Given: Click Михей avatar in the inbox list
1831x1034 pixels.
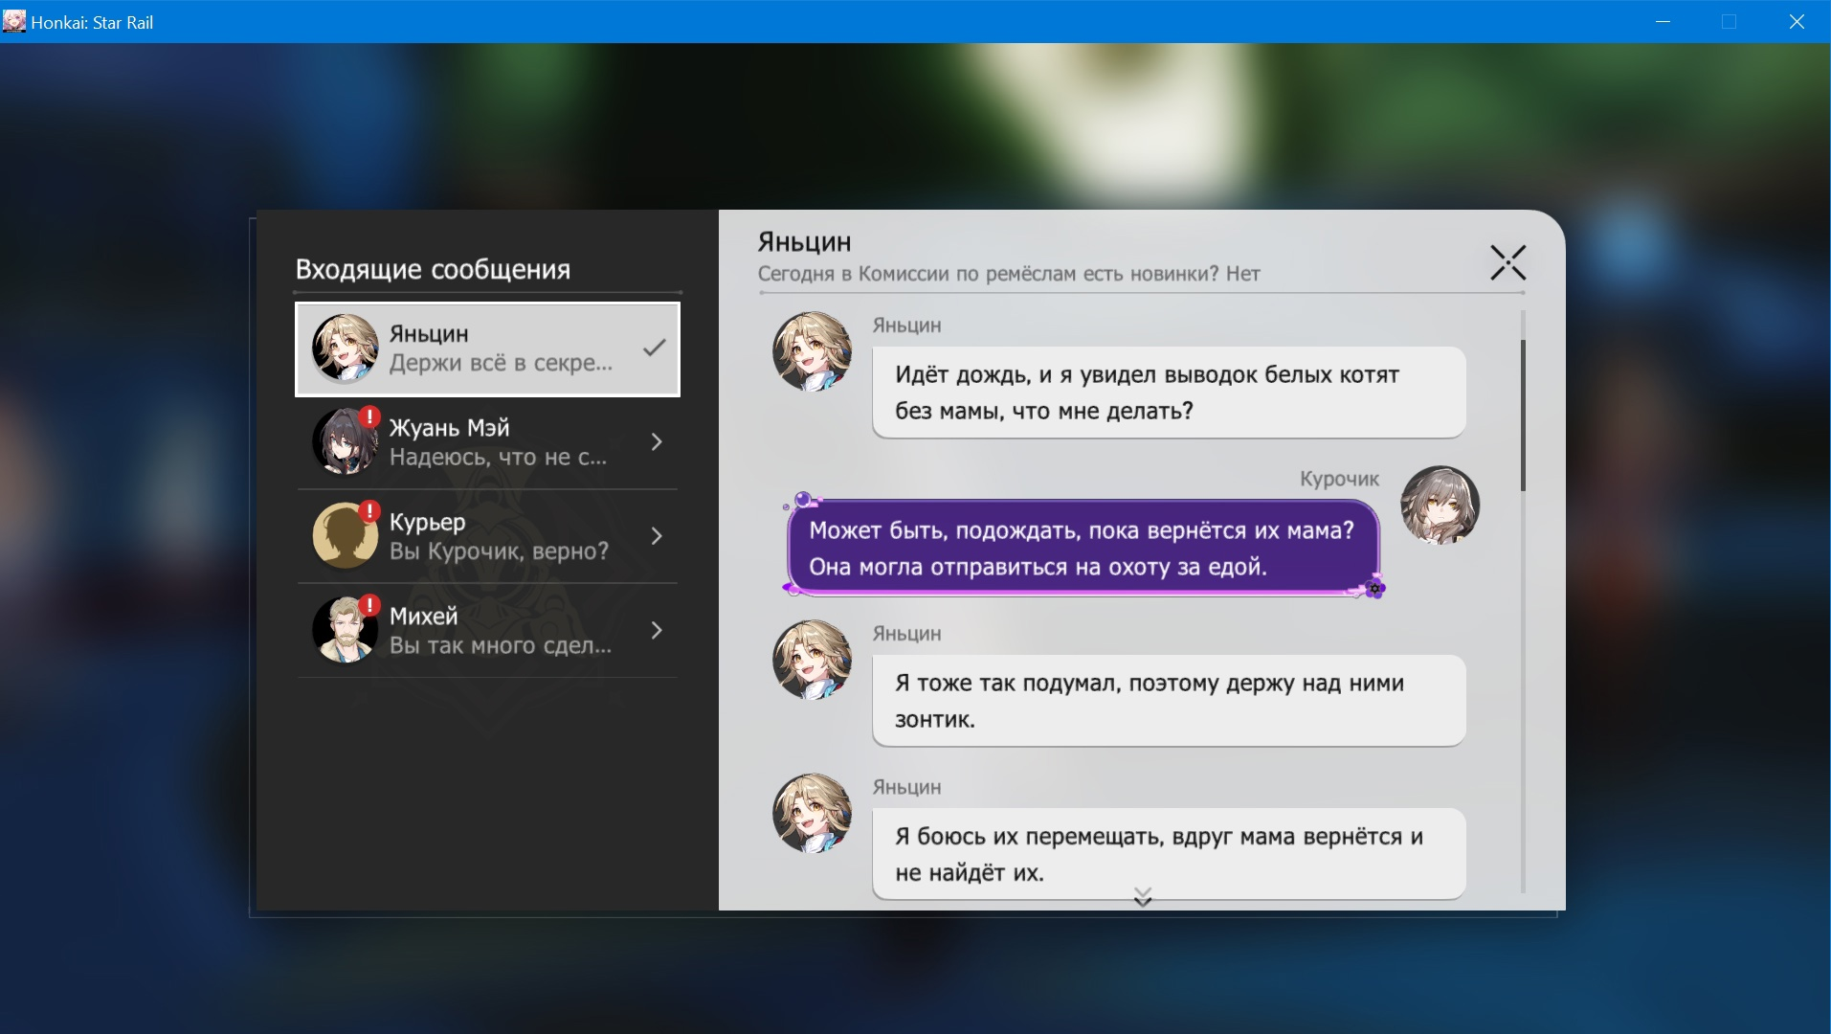Looking at the screenshot, I should coord(345,629).
